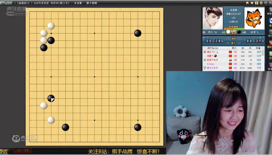This screenshot has height=155, width=272.
Task: Click the icon left of 用户名 header
Action: tap(205, 48)
